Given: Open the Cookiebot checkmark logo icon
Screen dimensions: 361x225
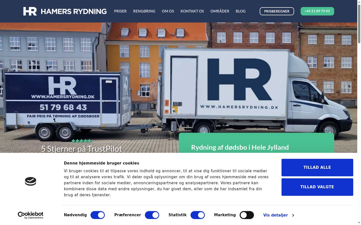Looking at the screenshot, I should coord(31,181).
